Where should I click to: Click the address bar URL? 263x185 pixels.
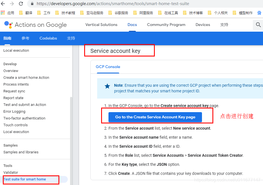coord(113,4)
